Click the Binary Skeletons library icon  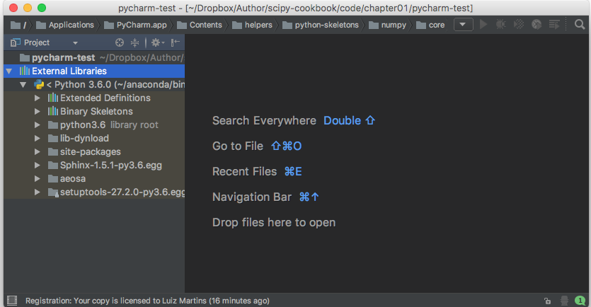click(x=53, y=112)
